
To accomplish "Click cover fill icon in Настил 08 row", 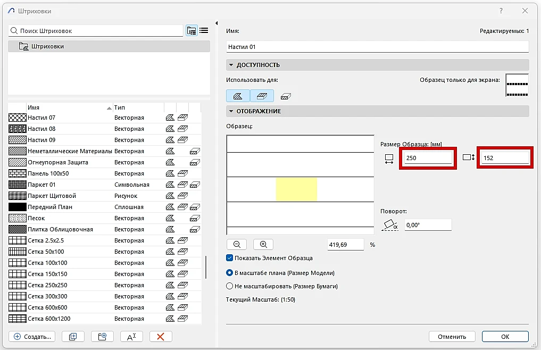I will (182, 129).
